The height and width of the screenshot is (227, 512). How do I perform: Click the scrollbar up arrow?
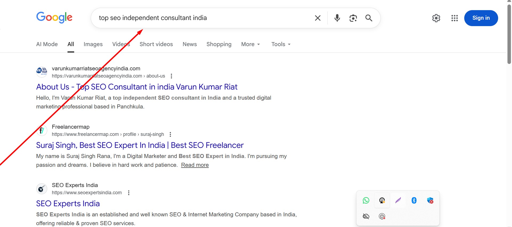(509, 1)
